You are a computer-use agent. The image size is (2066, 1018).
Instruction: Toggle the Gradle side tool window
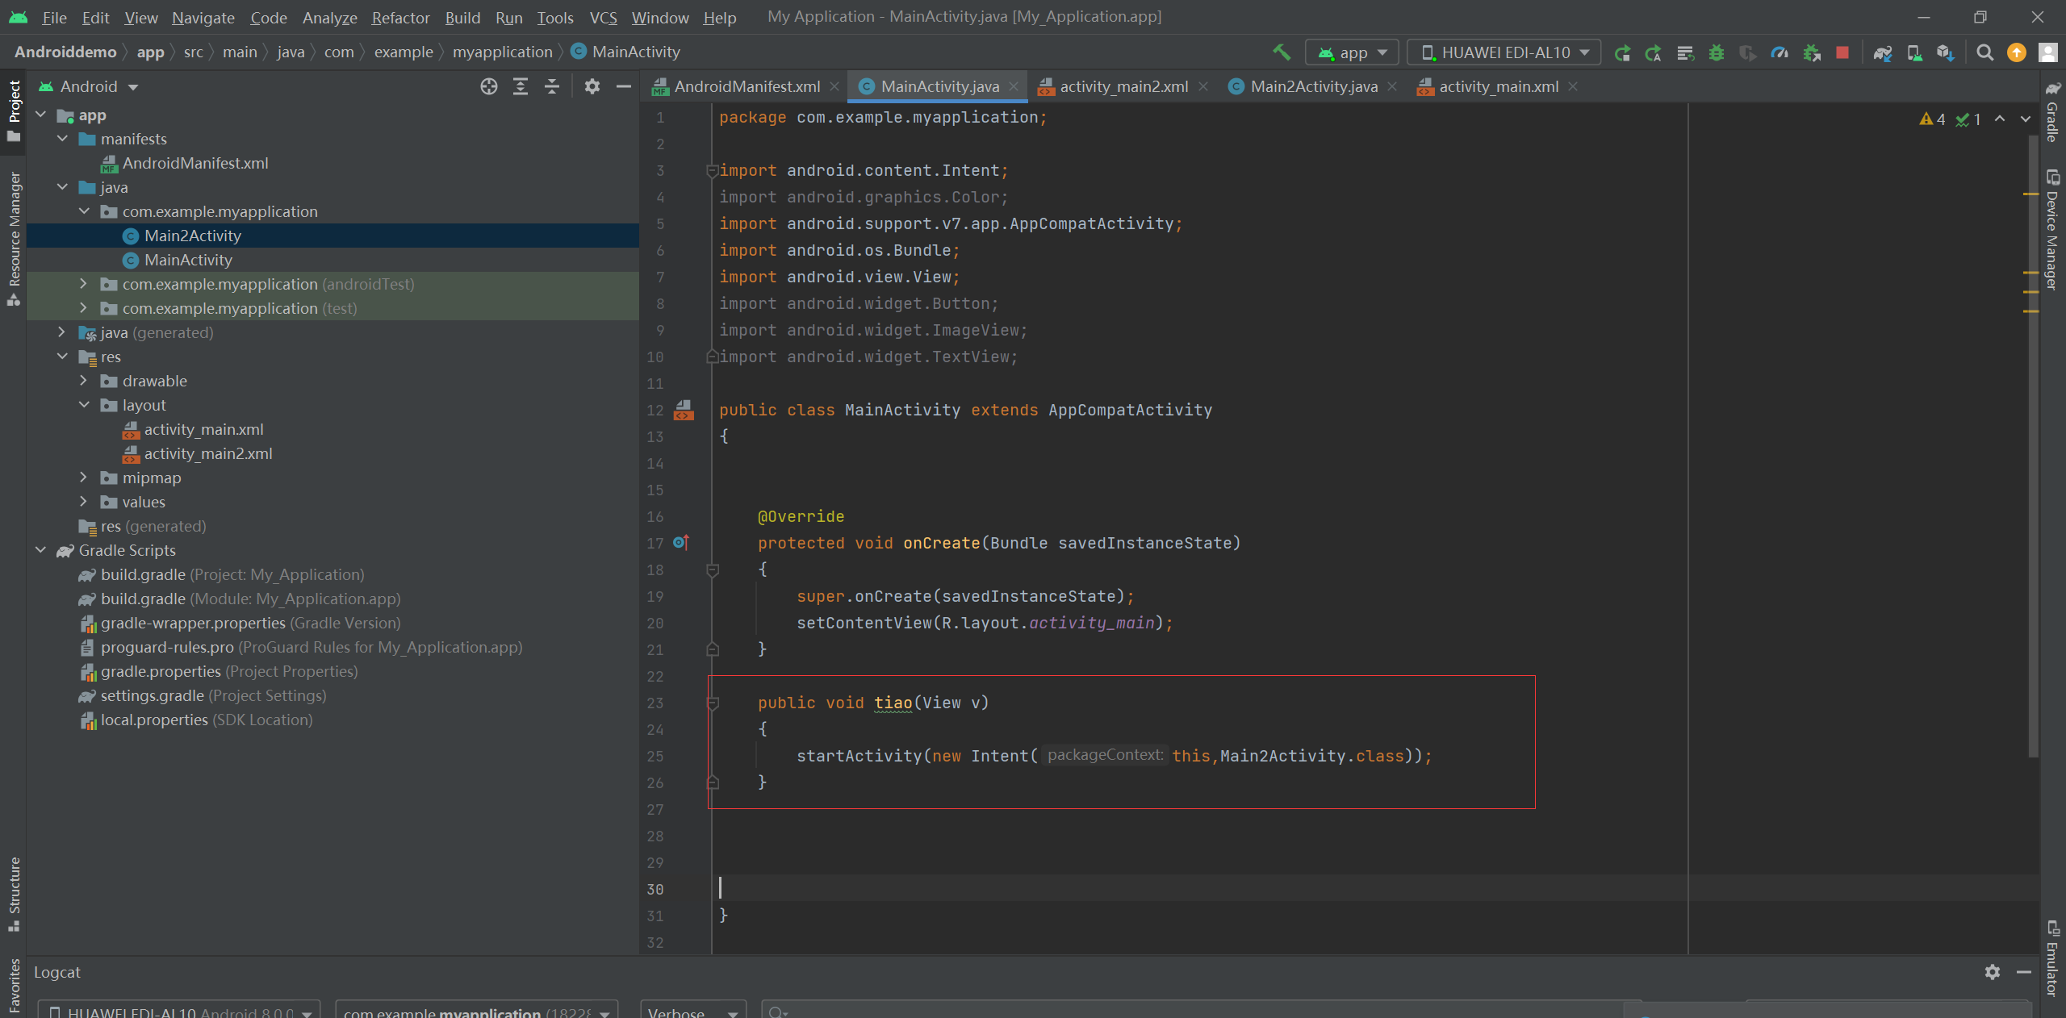click(x=2052, y=113)
